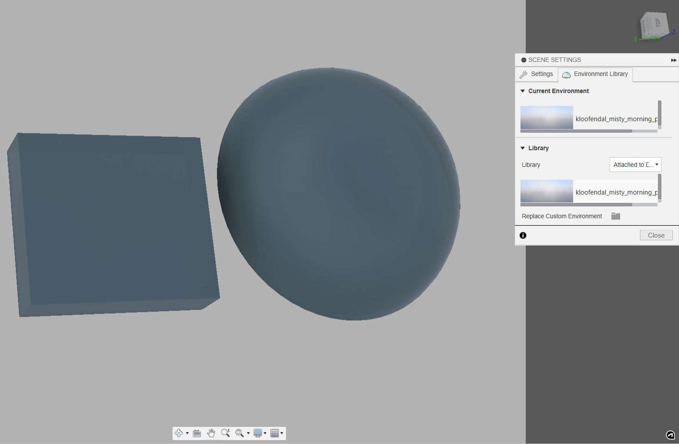The height and width of the screenshot is (444, 679).
Task: Open the Attached to Design library dropdown
Action: [x=635, y=164]
